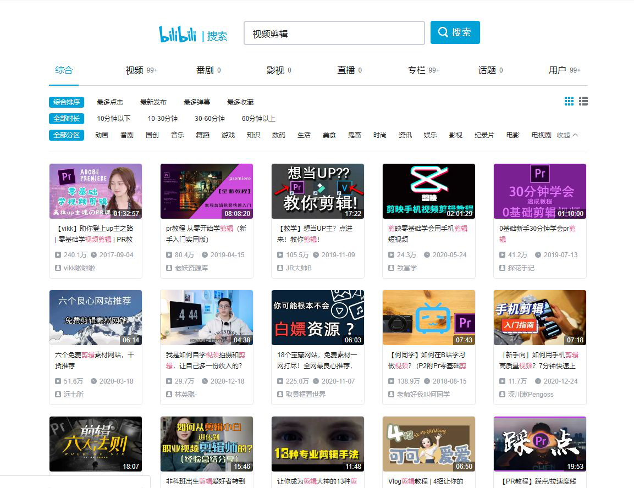The image size is (634, 488).
Task: Filter by 电视剧 category
Action: (x=541, y=135)
